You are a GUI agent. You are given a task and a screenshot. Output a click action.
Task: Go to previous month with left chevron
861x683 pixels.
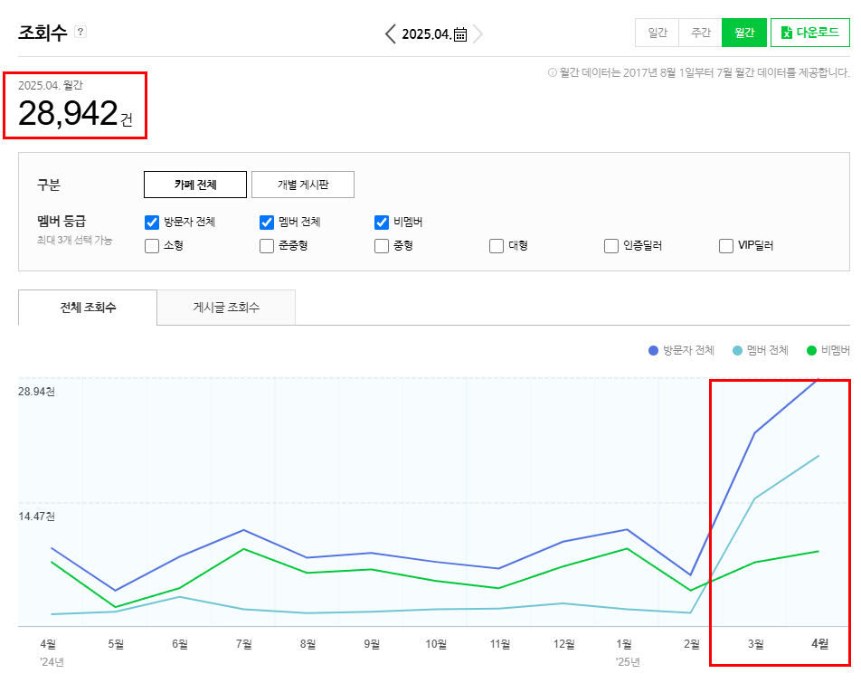tap(390, 34)
